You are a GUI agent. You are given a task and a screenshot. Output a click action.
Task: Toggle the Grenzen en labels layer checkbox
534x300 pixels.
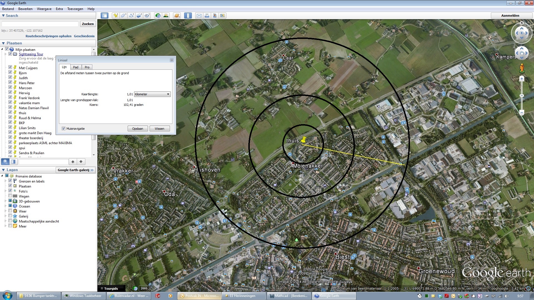click(x=10, y=181)
